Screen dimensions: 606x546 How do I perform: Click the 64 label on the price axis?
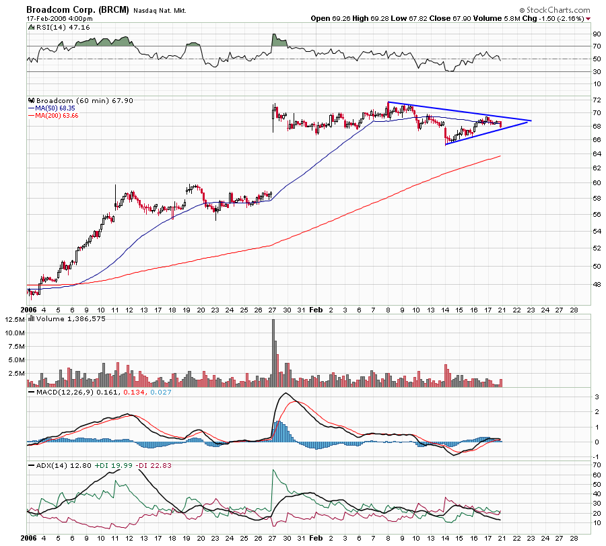point(597,154)
